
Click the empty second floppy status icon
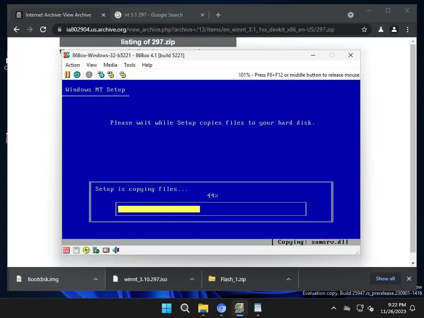coord(76,250)
